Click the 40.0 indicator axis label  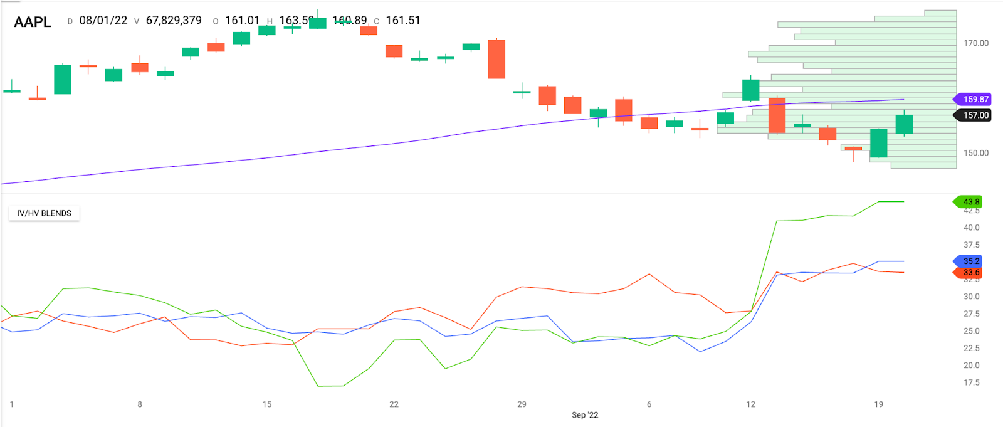point(972,228)
